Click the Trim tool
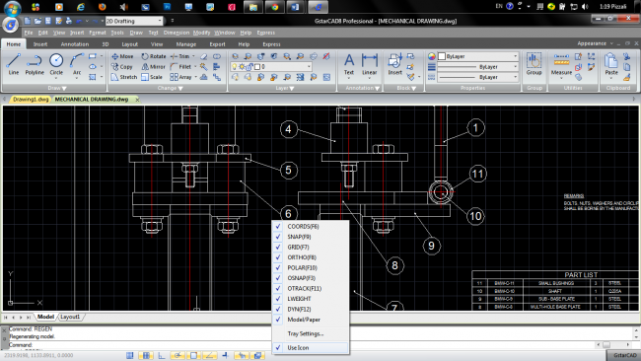This screenshot has height=361, width=641. pos(180,56)
